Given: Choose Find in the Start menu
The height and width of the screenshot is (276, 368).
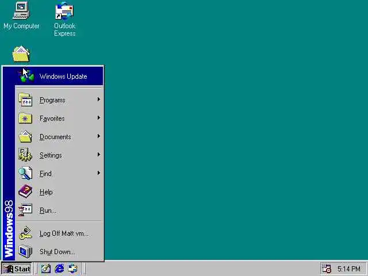Looking at the screenshot, I should pos(59,173).
